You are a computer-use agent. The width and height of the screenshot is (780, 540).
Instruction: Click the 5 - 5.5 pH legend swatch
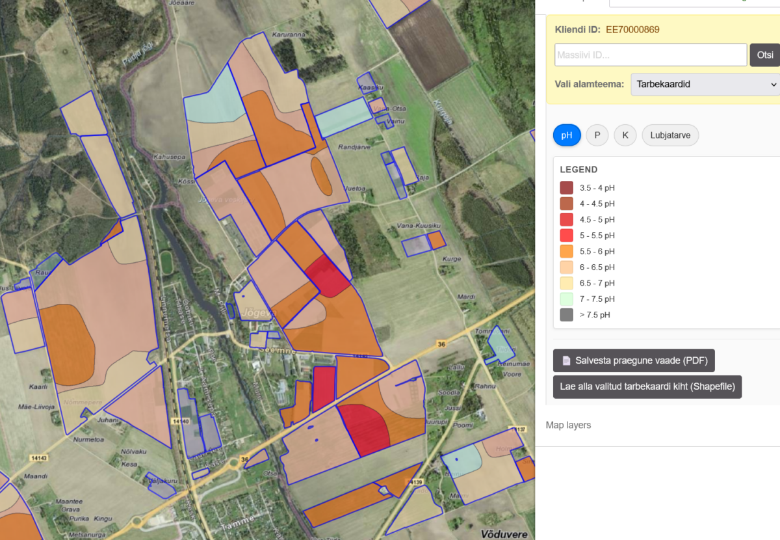click(567, 236)
